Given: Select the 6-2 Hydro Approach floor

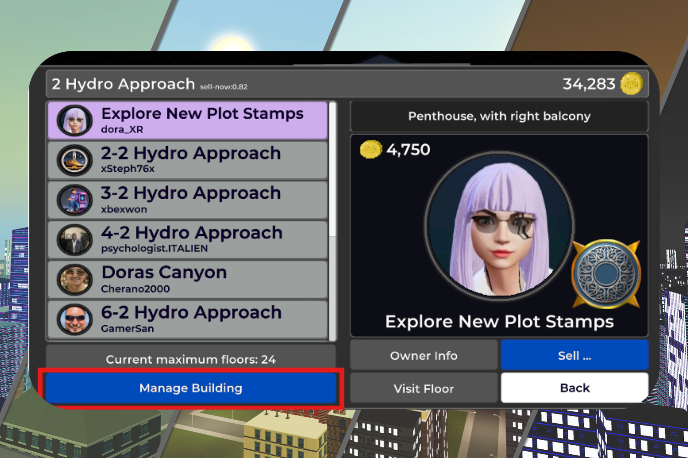Looking at the screenshot, I should coord(188,319).
